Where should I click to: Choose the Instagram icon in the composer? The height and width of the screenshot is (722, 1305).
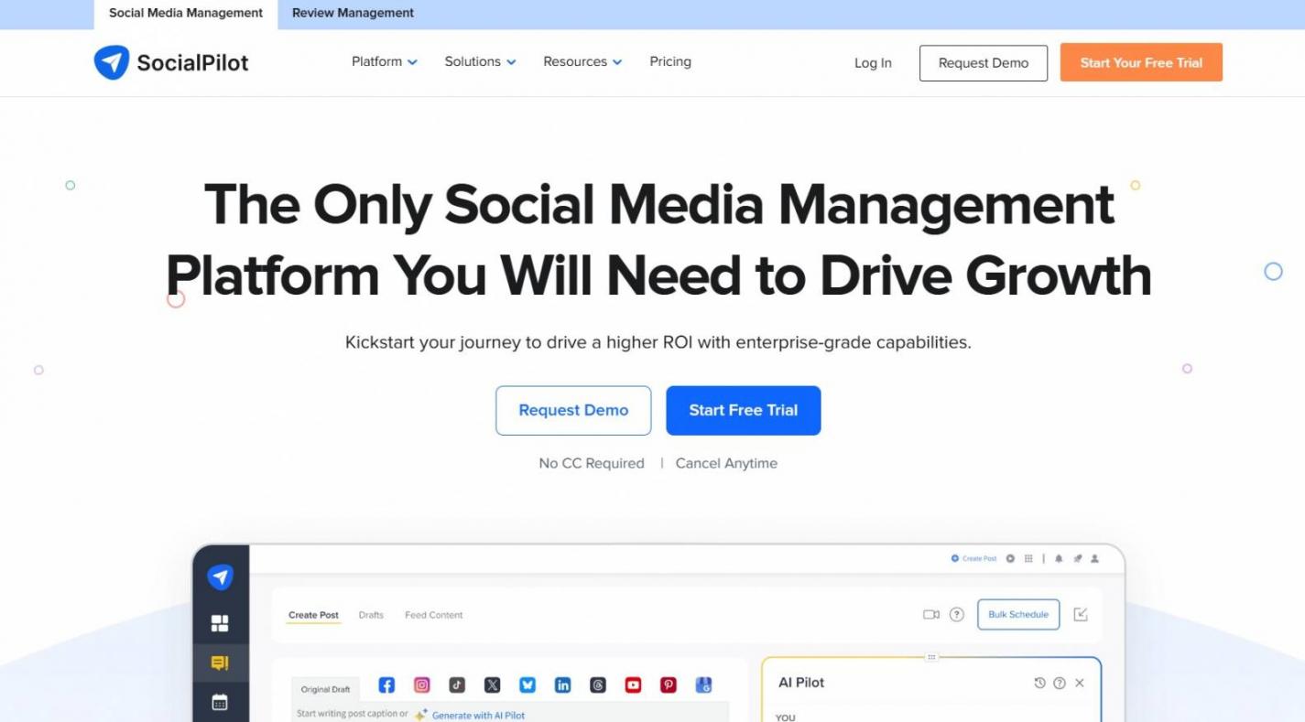point(422,684)
